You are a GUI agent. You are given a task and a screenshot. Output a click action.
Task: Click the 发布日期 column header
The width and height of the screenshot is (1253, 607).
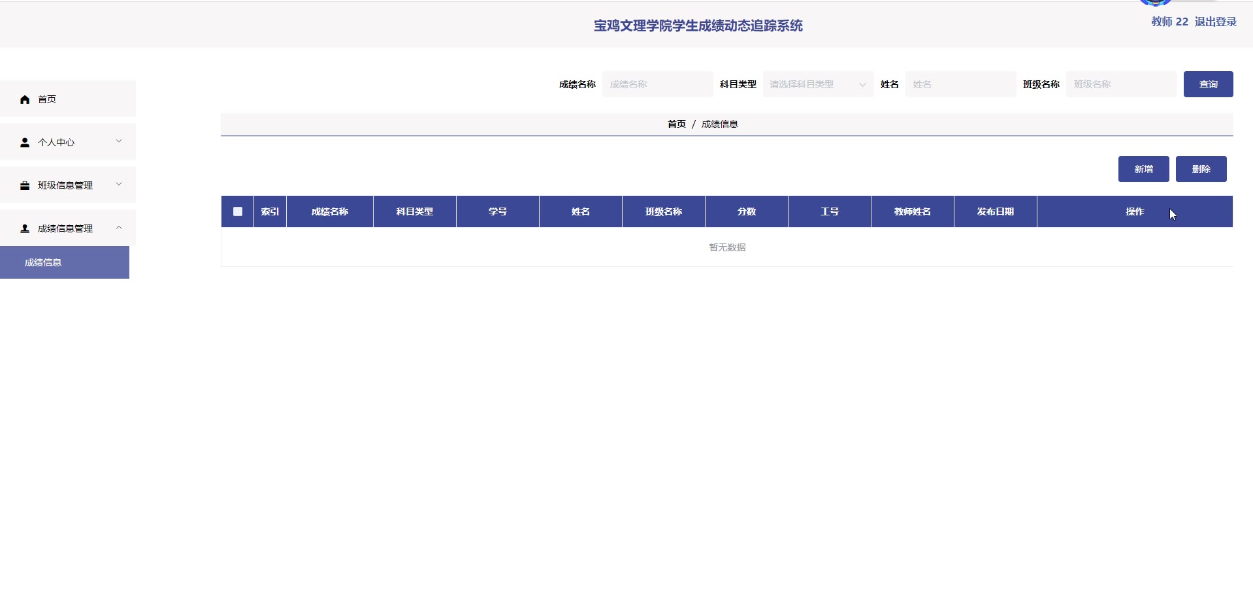pos(996,211)
